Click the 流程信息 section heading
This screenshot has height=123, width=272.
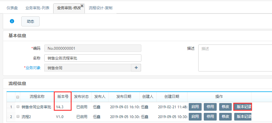tap(17, 83)
